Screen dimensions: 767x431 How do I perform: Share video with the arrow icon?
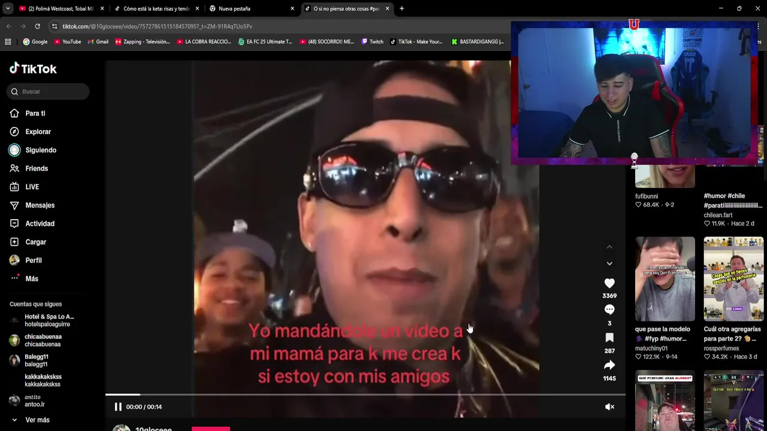point(609,365)
